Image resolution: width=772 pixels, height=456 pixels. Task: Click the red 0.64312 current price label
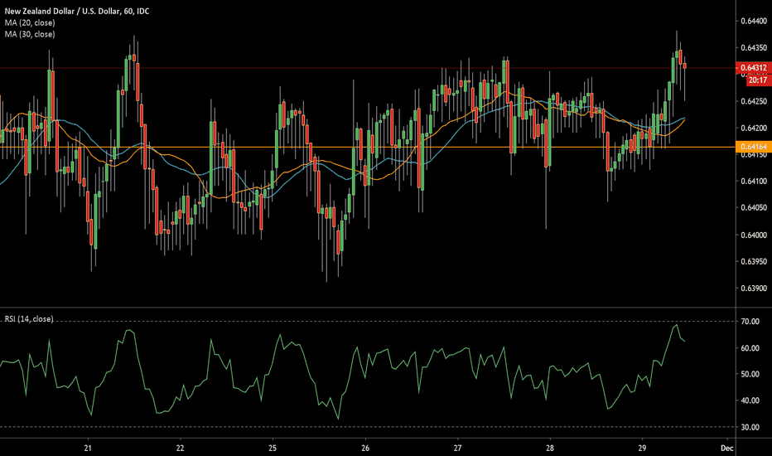(x=753, y=68)
